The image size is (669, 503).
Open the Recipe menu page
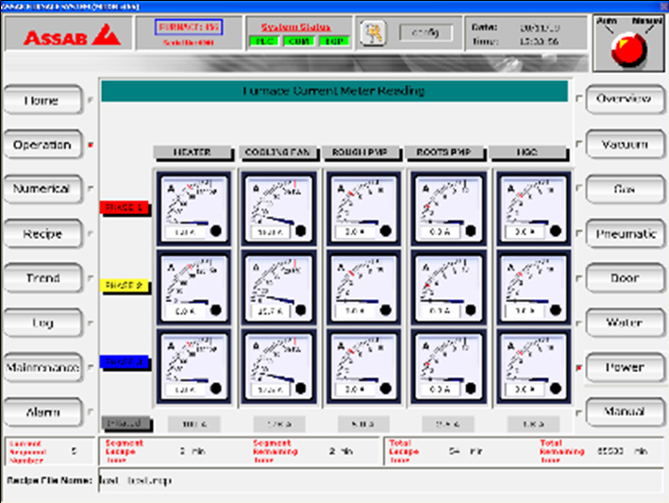42,233
